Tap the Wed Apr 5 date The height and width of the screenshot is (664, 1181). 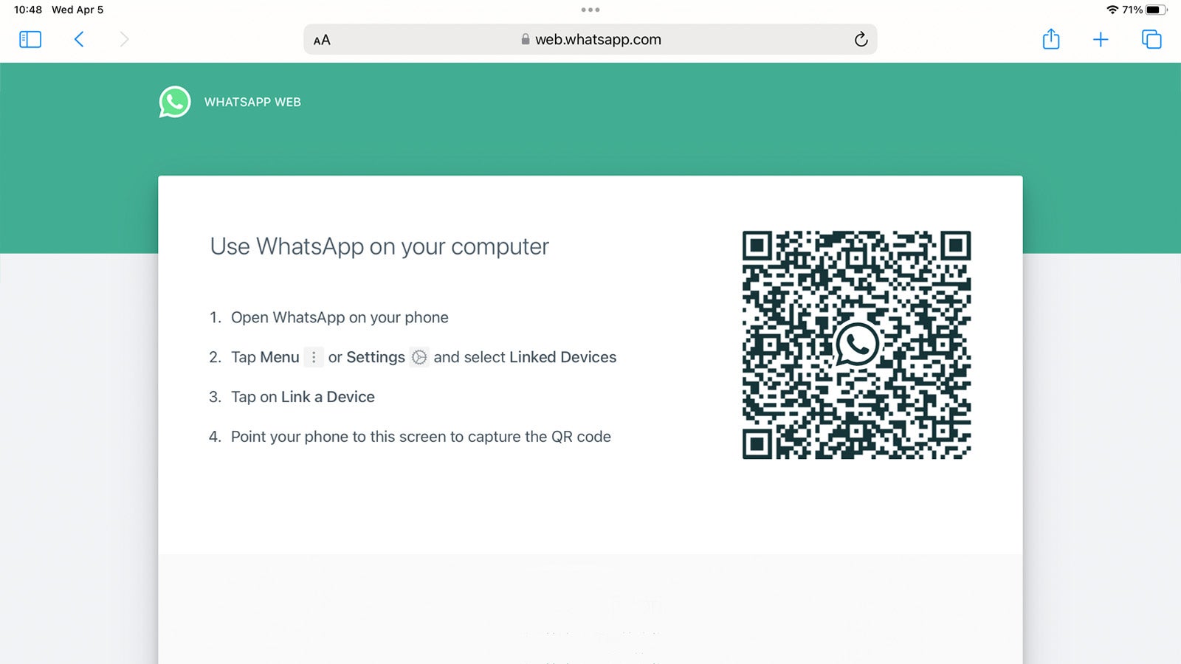coord(78,10)
